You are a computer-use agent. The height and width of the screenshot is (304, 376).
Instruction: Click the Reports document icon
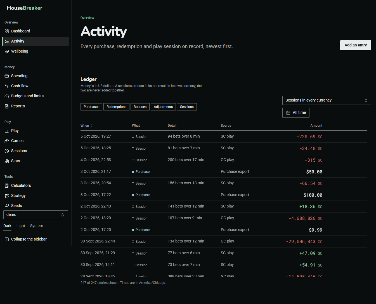click(7, 106)
